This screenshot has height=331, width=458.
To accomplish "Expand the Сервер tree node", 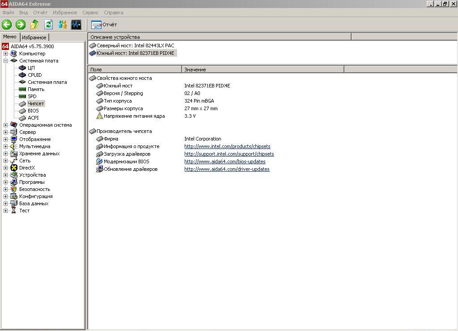I will (x=5, y=132).
